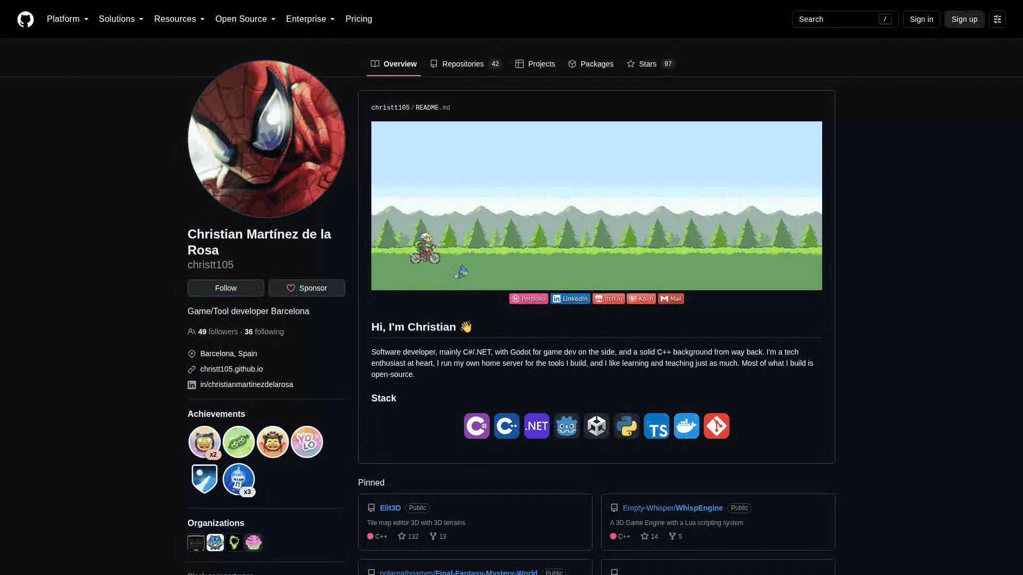Open the Arctic Code Vault badge
This screenshot has height=575, width=1023.
[205, 479]
